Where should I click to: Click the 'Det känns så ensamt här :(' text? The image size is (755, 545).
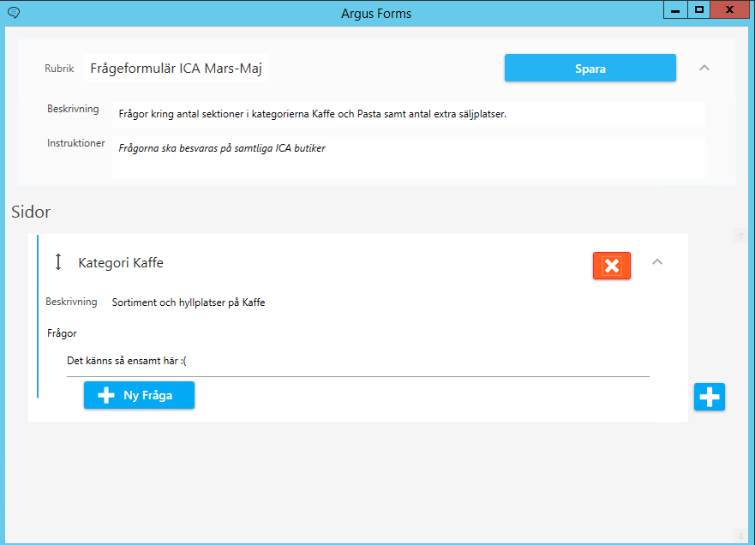(127, 361)
